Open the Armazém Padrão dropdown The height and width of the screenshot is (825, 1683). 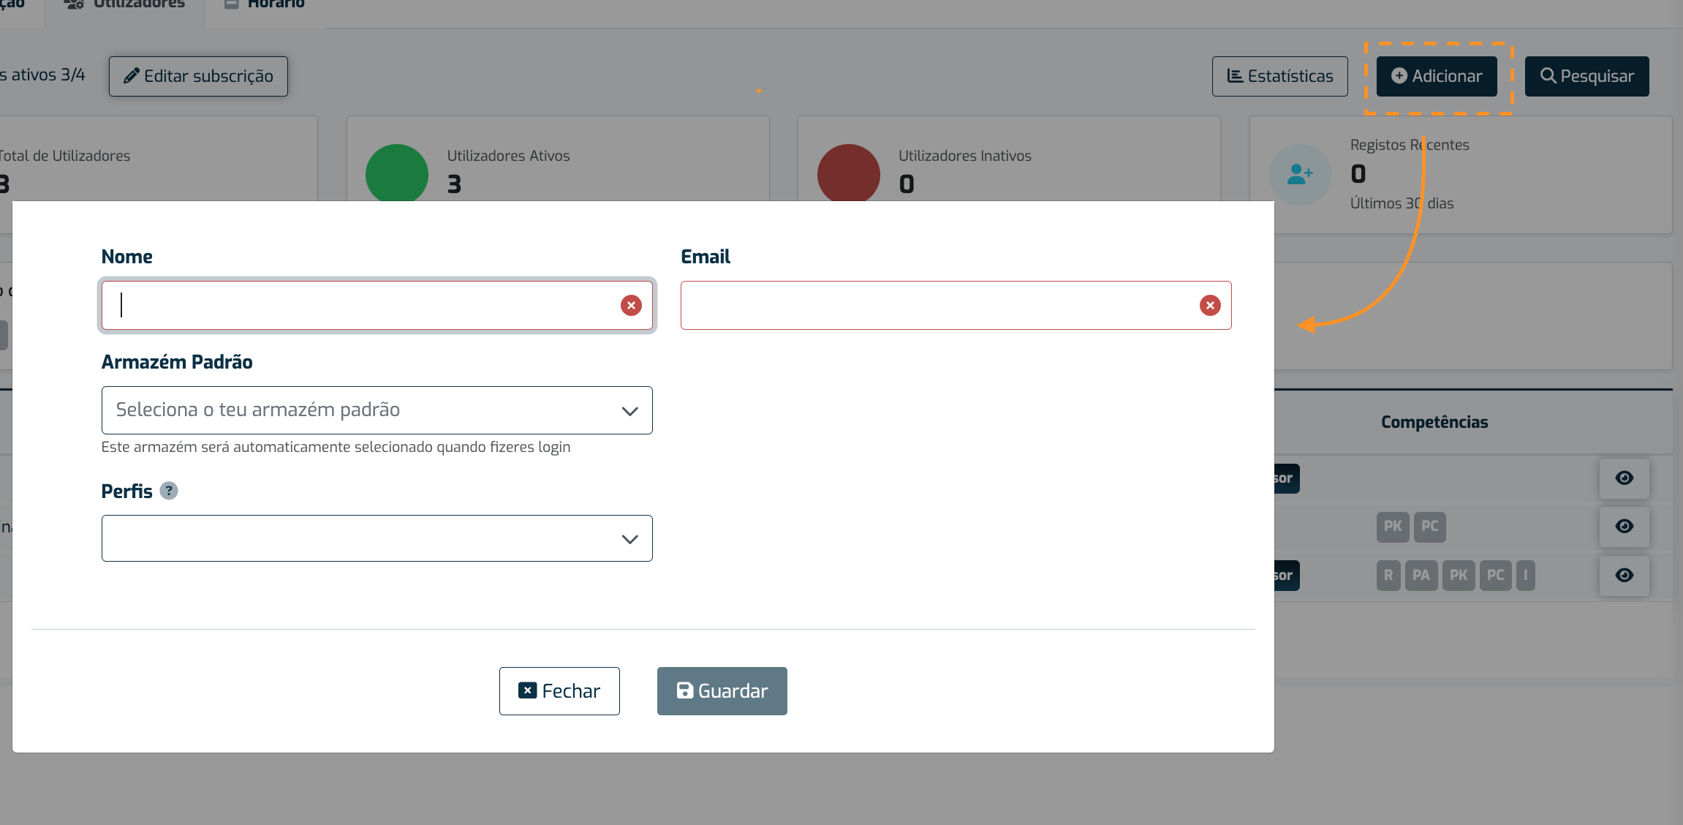coord(366,410)
